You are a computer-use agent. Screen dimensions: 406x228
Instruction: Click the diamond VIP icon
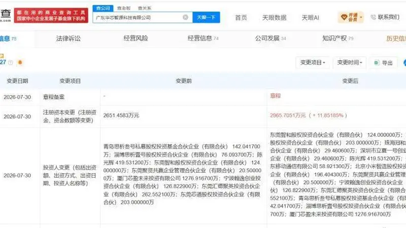tap(344, 17)
